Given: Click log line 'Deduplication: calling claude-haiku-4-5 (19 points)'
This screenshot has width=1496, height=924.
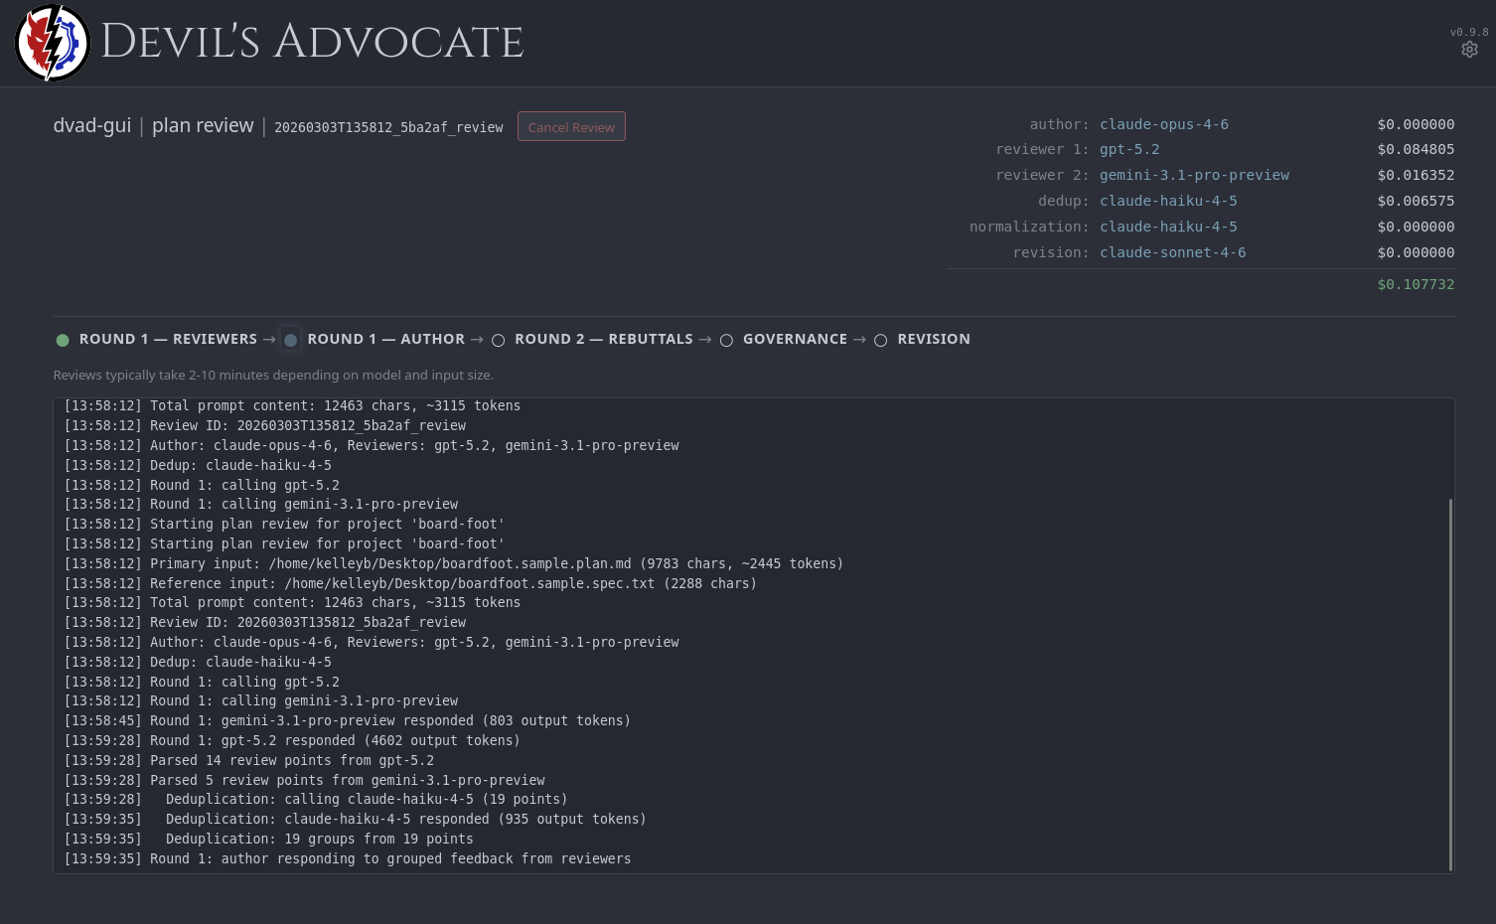Looking at the screenshot, I should [316, 799].
